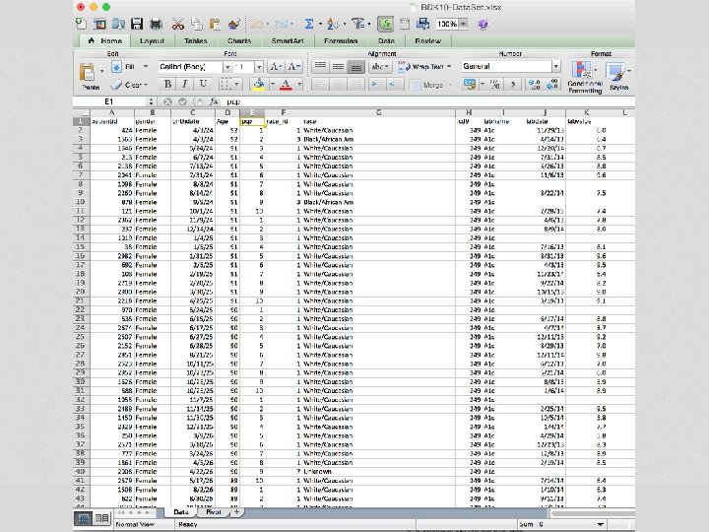
Task: Apply yellow fill color to cell
Action: tap(259, 84)
